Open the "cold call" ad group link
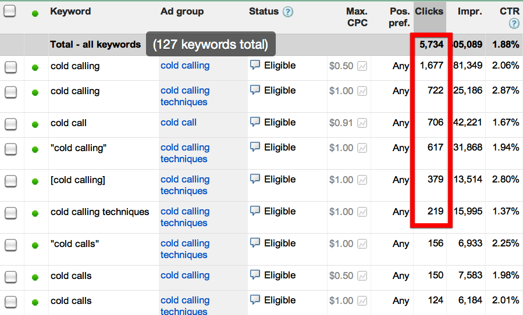523x315 pixels. (179, 123)
